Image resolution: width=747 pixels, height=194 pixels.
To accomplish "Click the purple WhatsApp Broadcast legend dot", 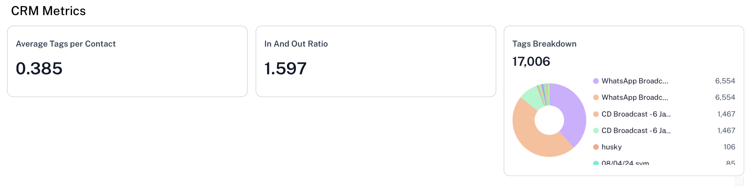I will point(596,81).
